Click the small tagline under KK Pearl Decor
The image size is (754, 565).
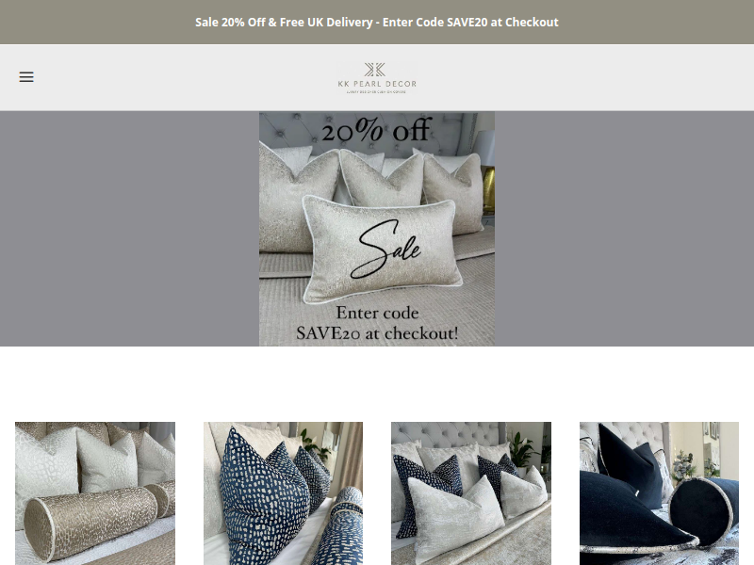pyautogui.click(x=376, y=91)
